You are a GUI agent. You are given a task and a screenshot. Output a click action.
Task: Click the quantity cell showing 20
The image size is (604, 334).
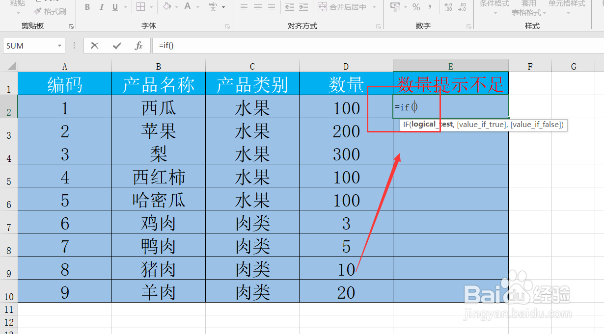coord(346,291)
